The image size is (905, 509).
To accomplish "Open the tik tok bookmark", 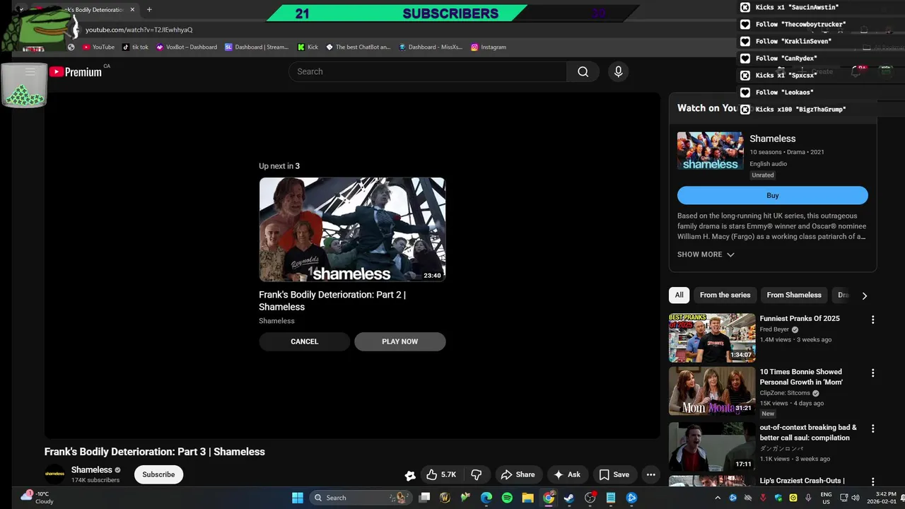I will (135, 47).
